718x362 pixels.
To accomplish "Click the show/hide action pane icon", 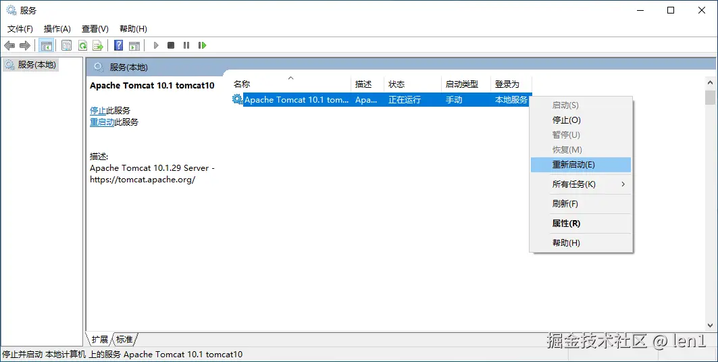I will pyautogui.click(x=134, y=45).
